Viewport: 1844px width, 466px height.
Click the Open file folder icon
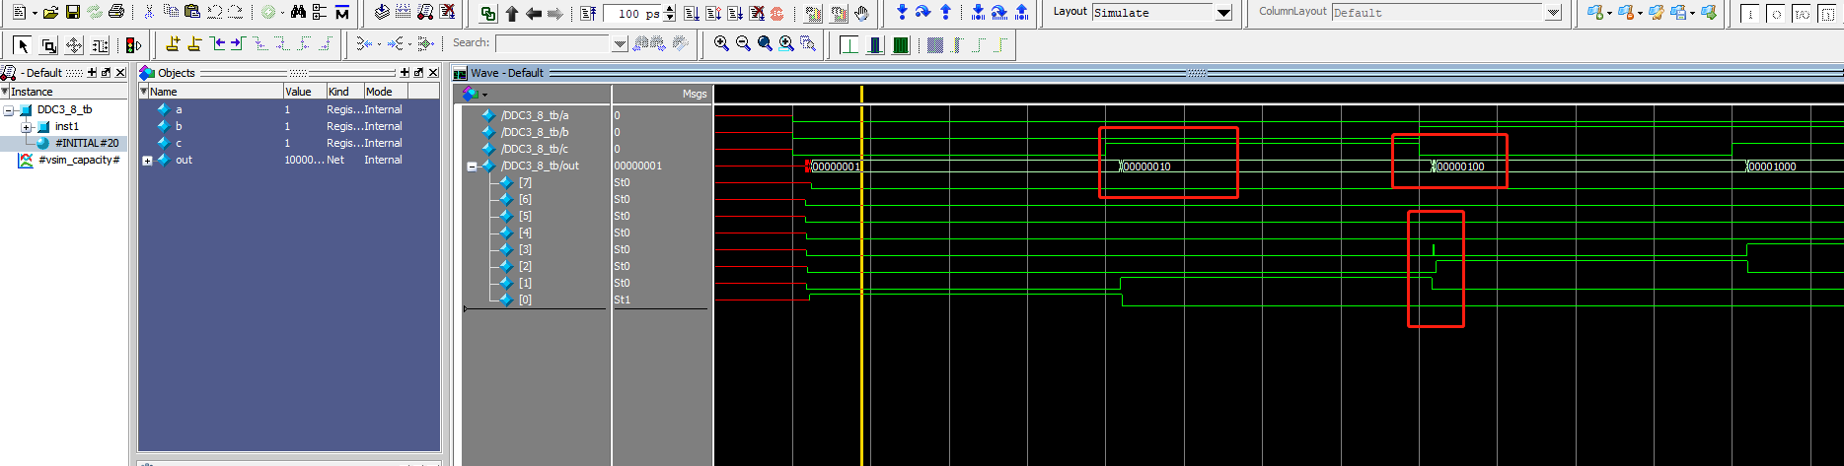coord(50,12)
